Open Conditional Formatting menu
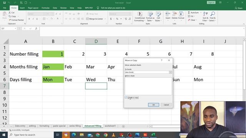Screen dimensions: 246x138 (140, 16)
